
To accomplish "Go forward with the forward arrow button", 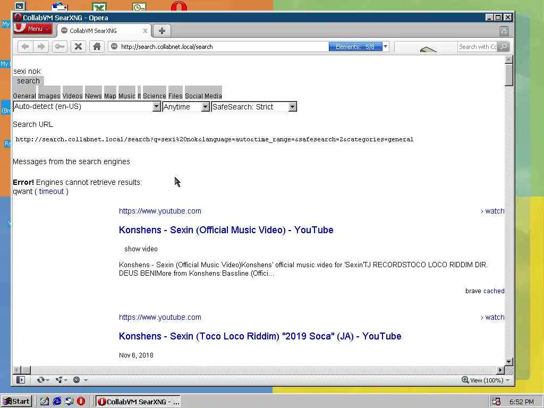I will 41,47.
